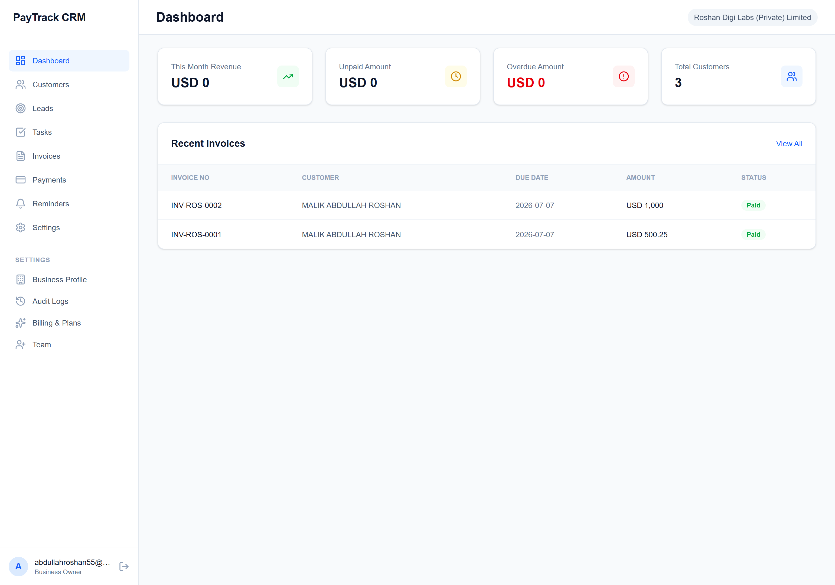Image resolution: width=835 pixels, height=585 pixels.
Task: Open the Business Profile settings
Action: pyautogui.click(x=69, y=279)
